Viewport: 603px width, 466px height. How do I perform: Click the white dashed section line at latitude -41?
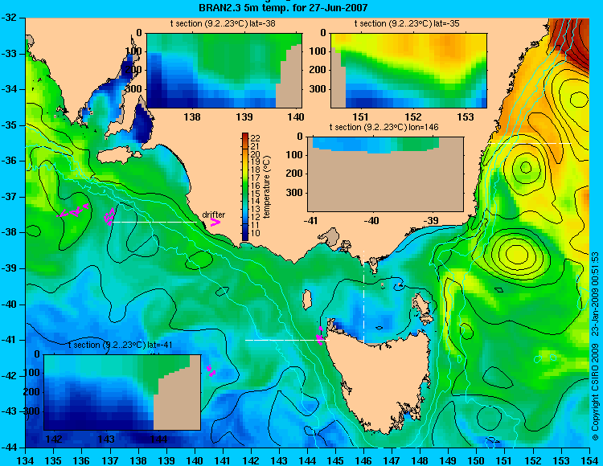287,340
